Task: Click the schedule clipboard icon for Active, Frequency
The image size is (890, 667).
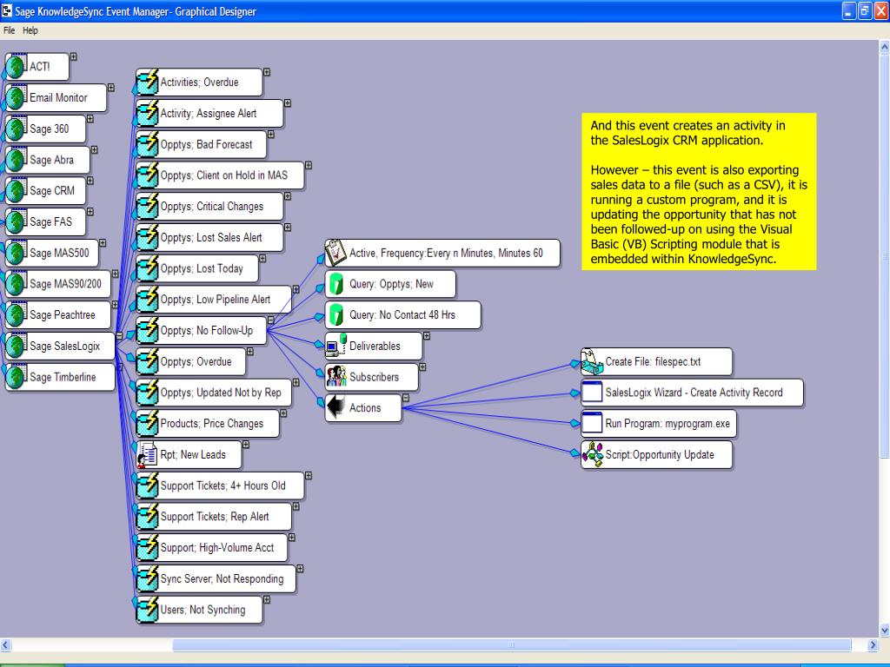Action: [x=336, y=253]
